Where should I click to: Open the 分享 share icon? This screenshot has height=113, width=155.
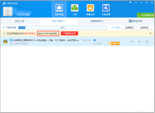pyautogui.click(x=75, y=8)
